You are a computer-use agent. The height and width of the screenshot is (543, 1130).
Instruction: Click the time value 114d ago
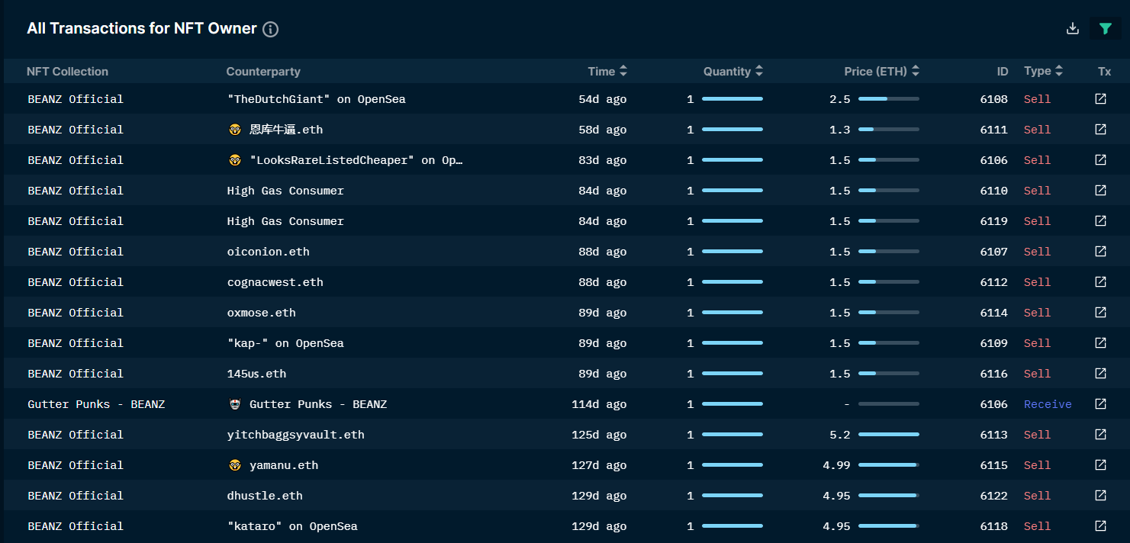pos(599,404)
